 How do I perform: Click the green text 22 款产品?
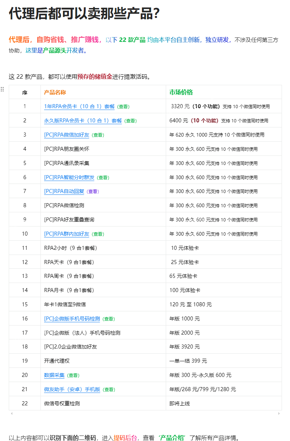[x=132, y=40]
